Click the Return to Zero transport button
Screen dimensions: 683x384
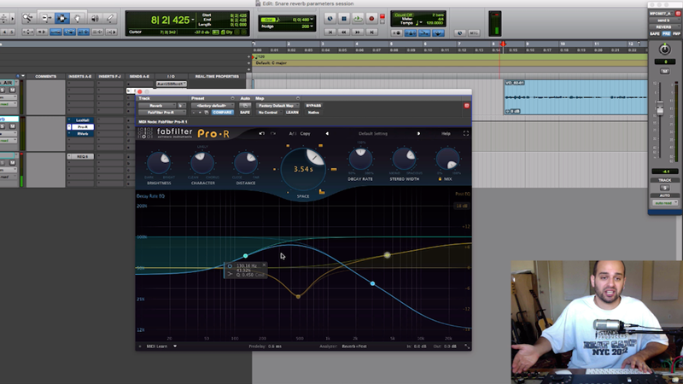(330, 32)
